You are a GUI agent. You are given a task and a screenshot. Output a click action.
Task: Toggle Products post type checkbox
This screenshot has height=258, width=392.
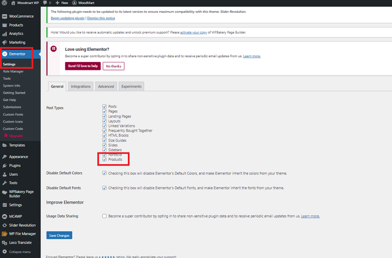coord(105,159)
